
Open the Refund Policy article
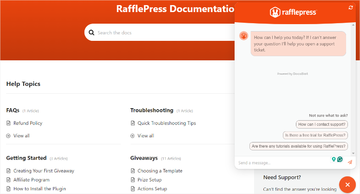pyautogui.click(x=28, y=123)
